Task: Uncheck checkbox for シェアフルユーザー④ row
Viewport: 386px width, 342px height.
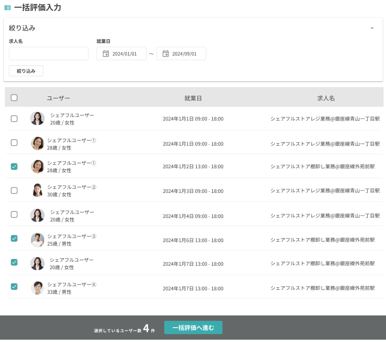Action: (x=14, y=286)
